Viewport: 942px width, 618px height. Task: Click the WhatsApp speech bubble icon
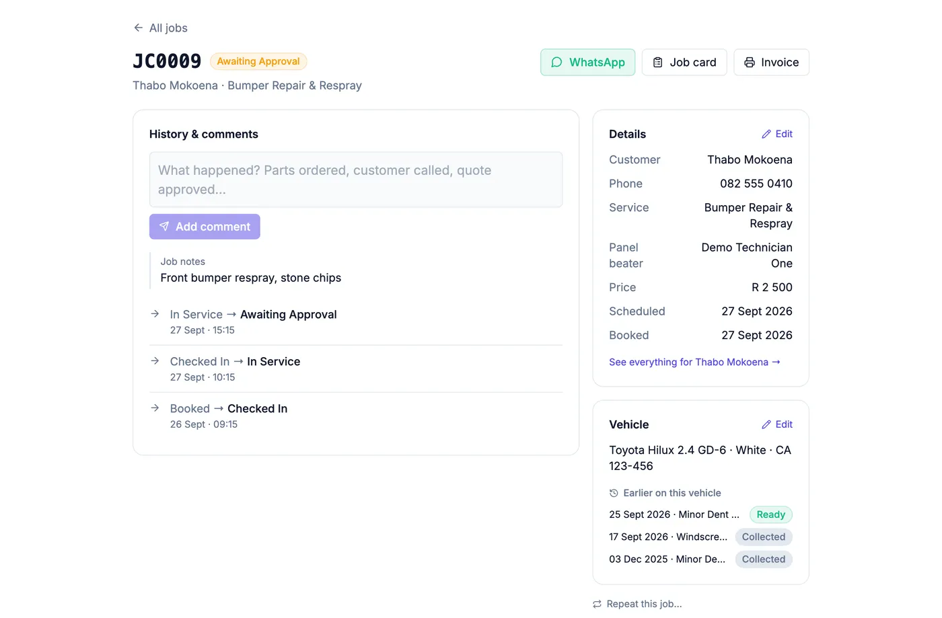[556, 63]
